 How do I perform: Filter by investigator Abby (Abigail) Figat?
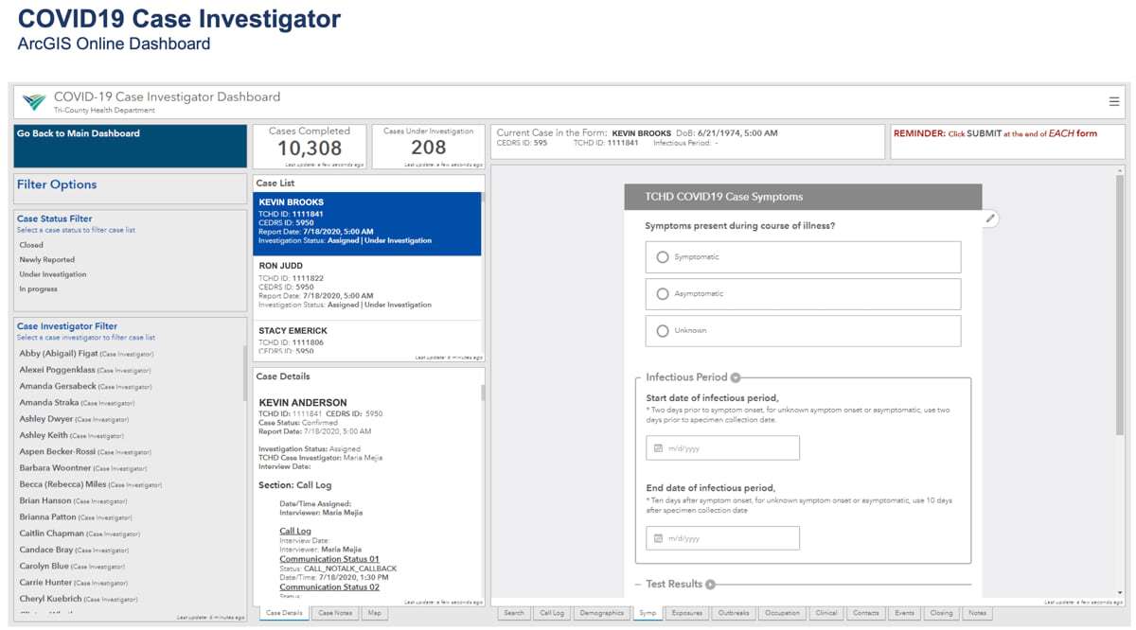(86, 354)
